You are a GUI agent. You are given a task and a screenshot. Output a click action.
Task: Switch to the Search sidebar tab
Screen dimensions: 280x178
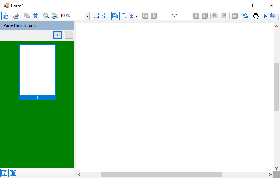tap(13, 173)
